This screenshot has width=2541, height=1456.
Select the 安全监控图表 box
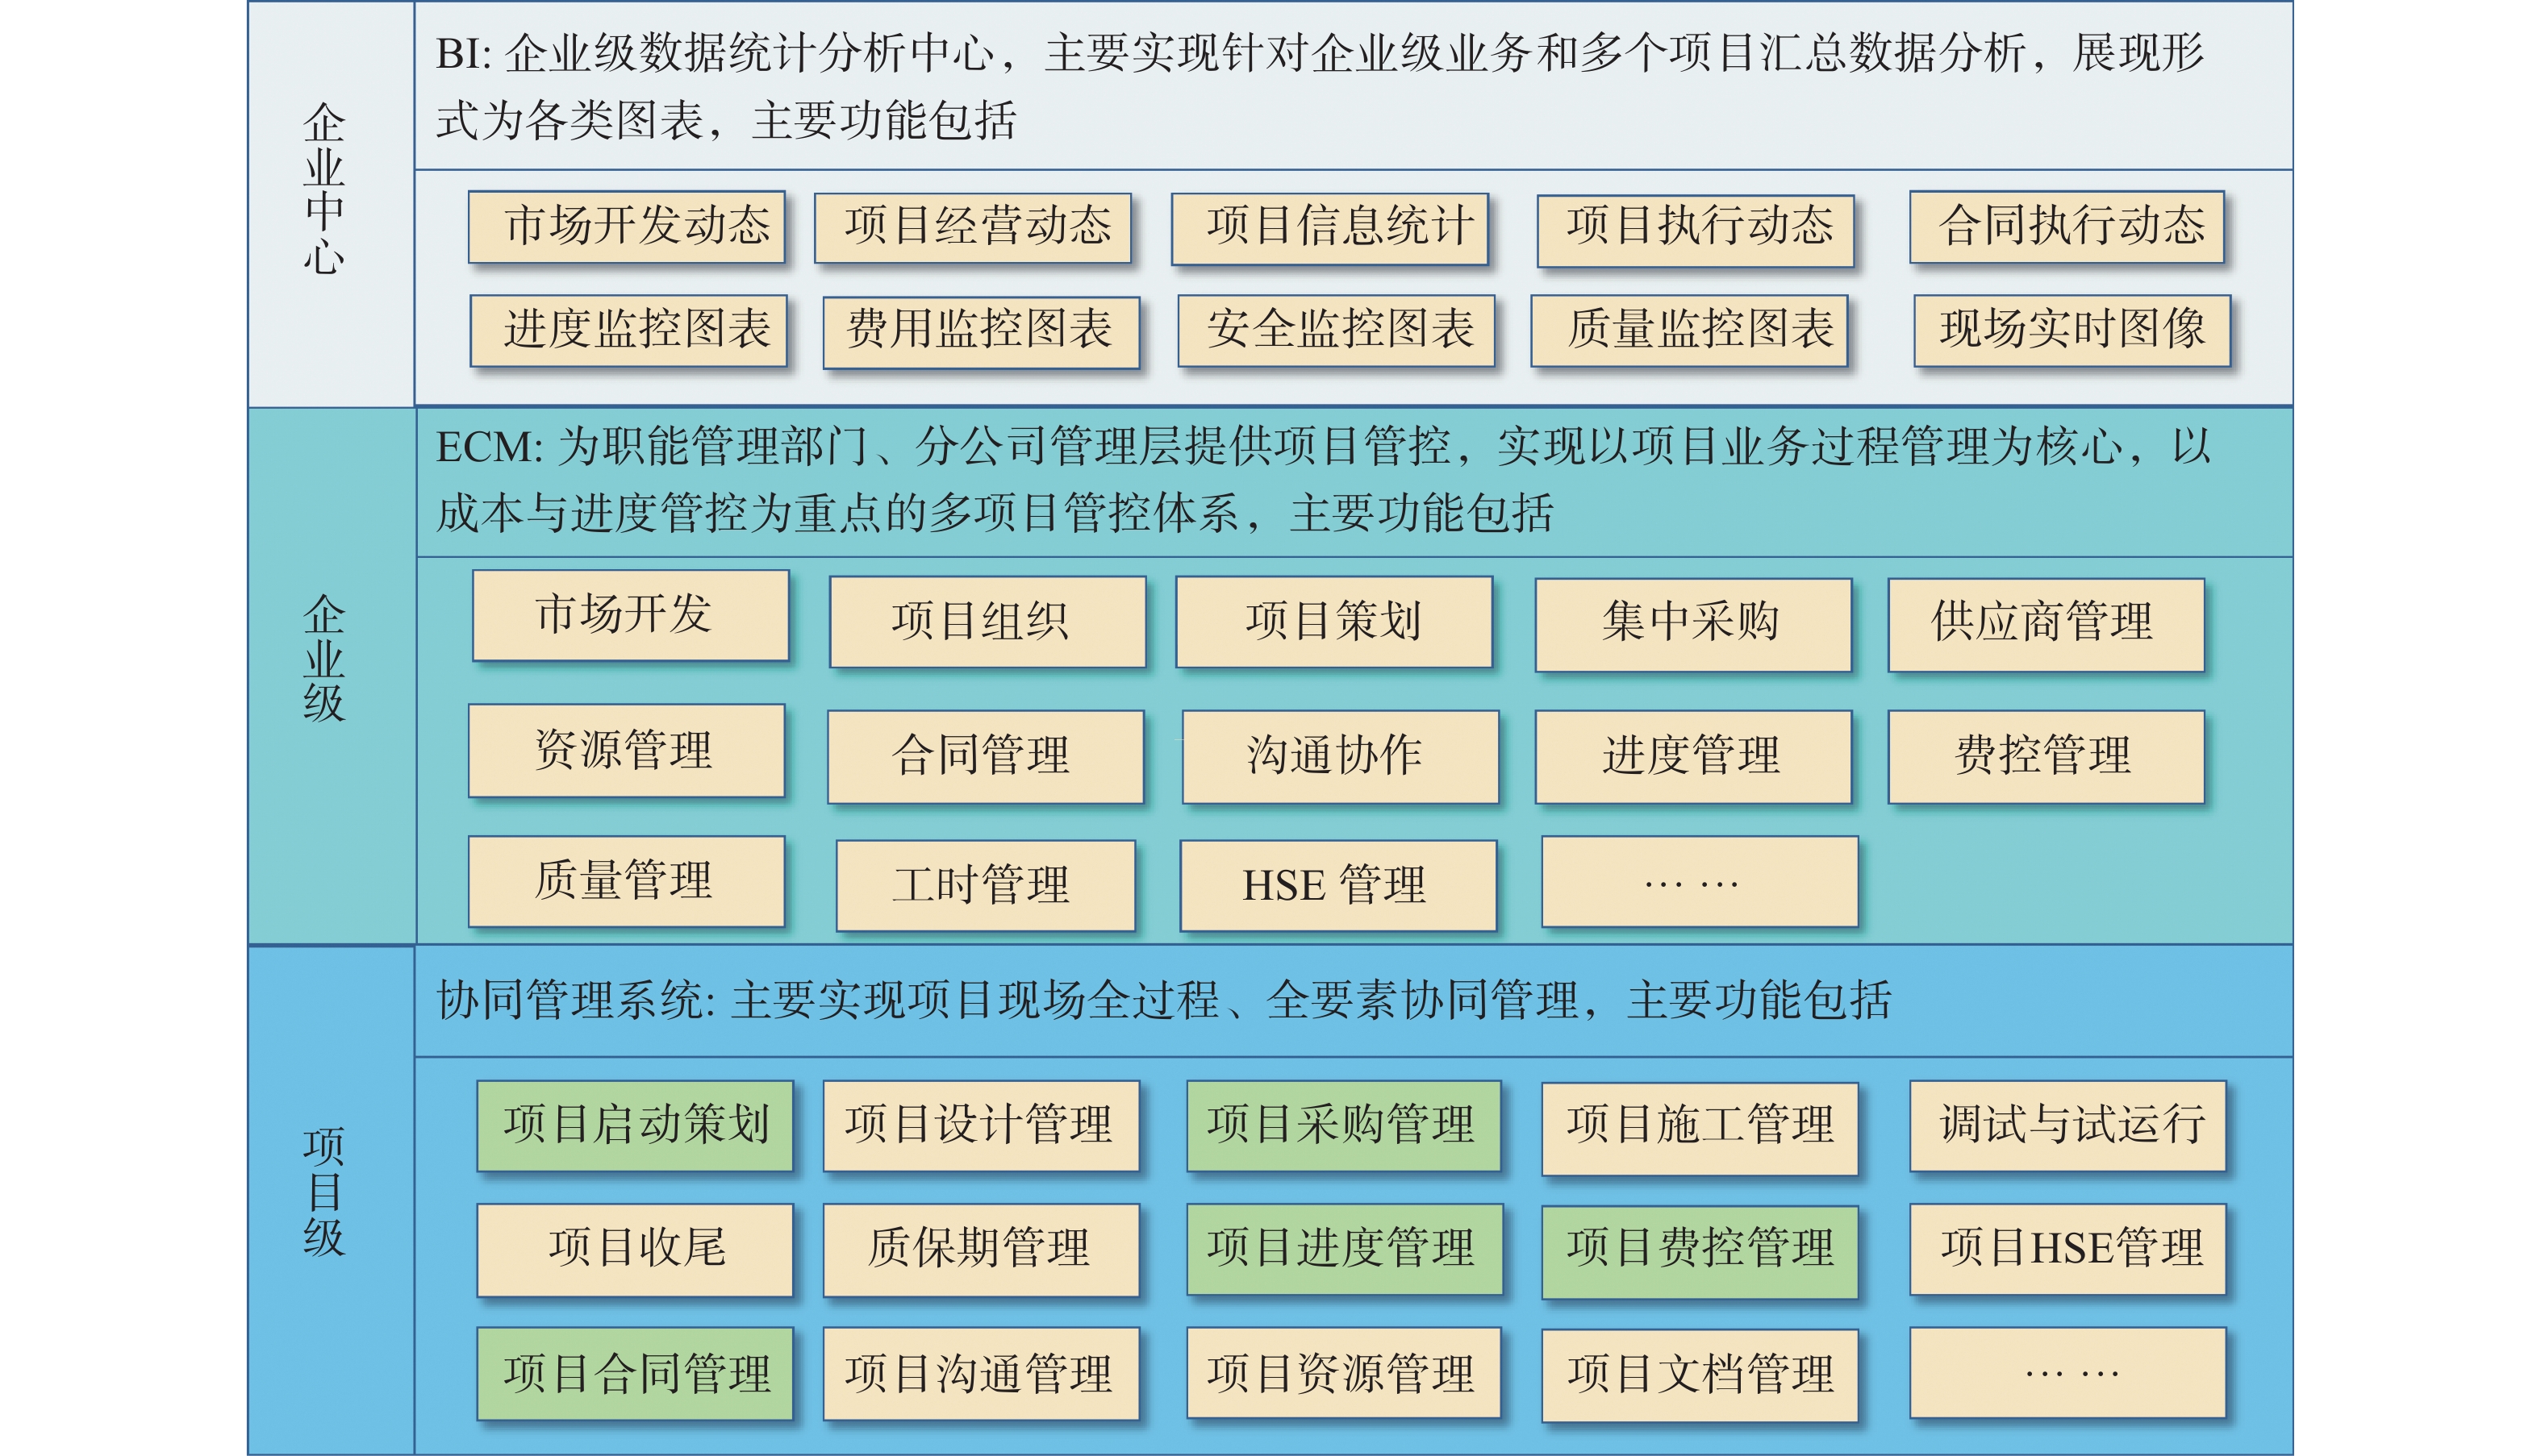click(1337, 331)
